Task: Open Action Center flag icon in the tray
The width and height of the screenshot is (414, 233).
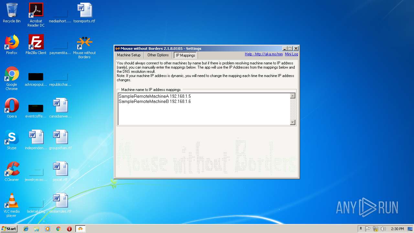Action: click(368, 229)
